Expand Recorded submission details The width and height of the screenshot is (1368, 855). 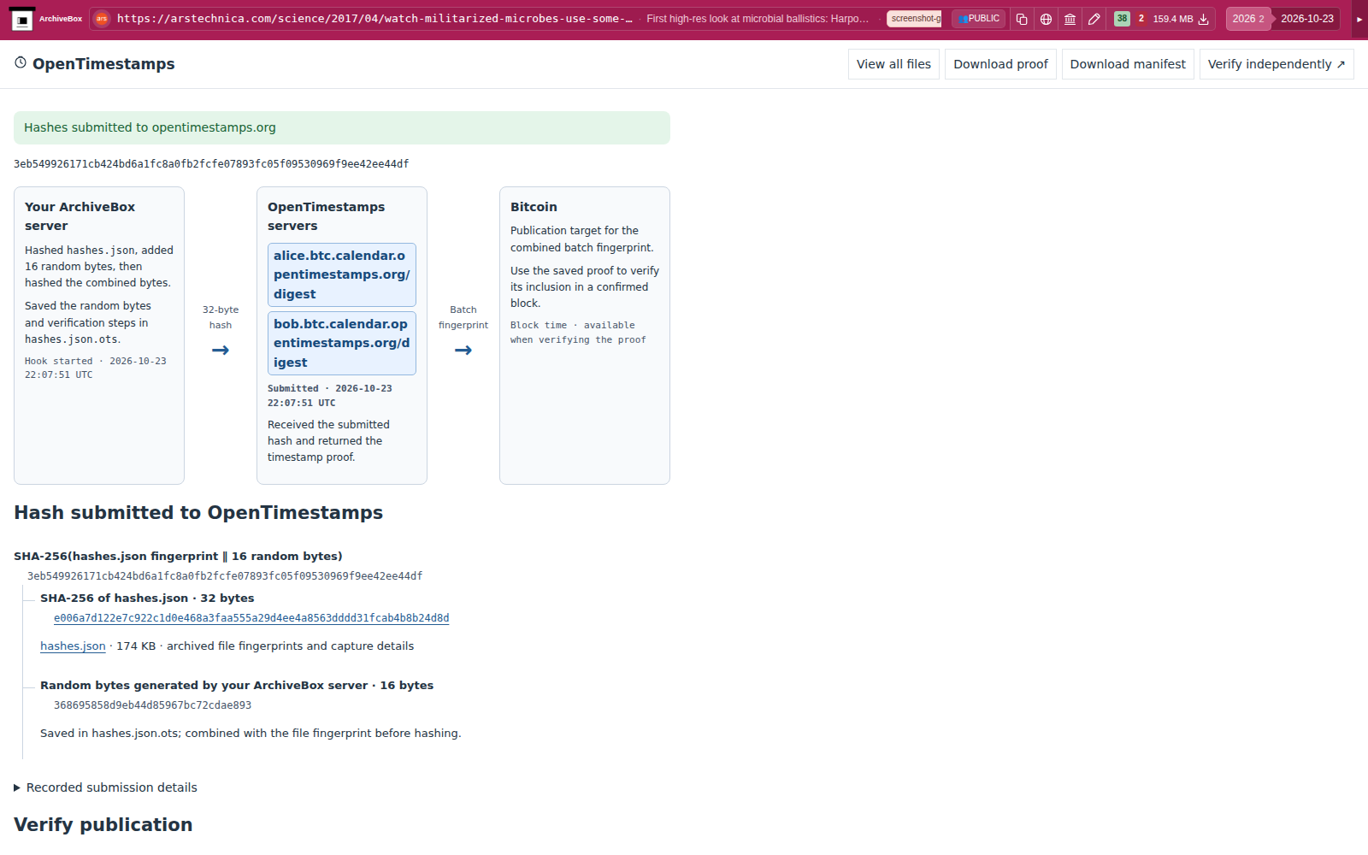click(105, 787)
